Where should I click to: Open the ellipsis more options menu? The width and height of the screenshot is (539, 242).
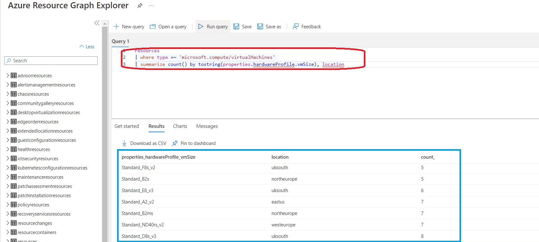click(x=151, y=6)
